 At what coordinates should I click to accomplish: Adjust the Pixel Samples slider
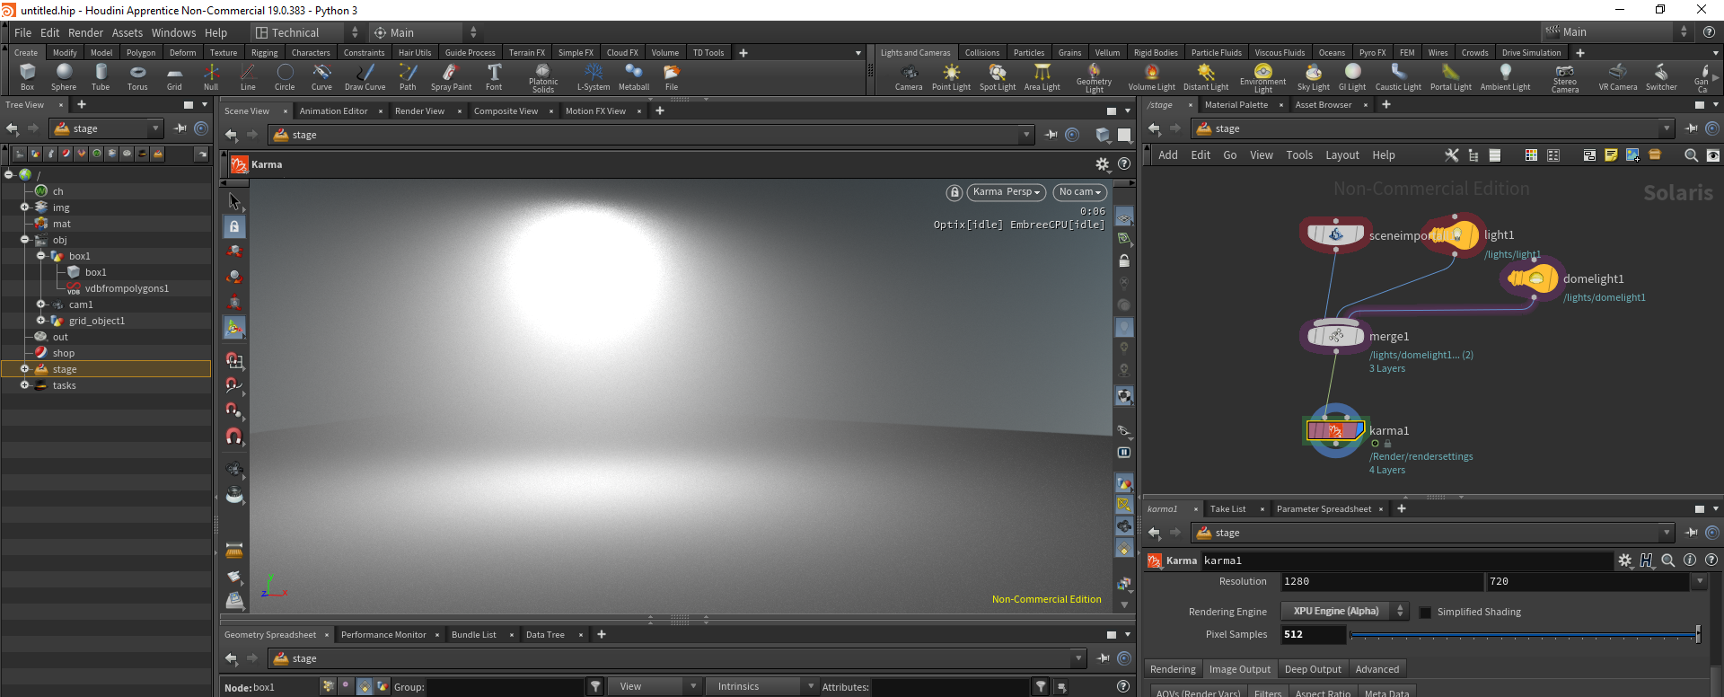click(x=1525, y=635)
